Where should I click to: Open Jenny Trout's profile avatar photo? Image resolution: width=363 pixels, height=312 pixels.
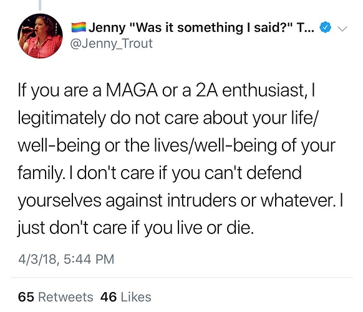pyautogui.click(x=40, y=36)
